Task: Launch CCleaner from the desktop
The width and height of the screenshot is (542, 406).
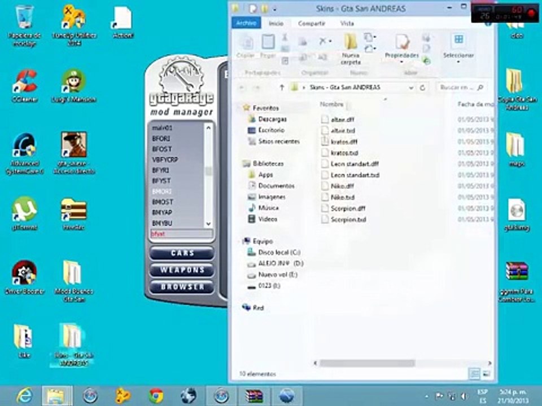Action: (x=24, y=86)
